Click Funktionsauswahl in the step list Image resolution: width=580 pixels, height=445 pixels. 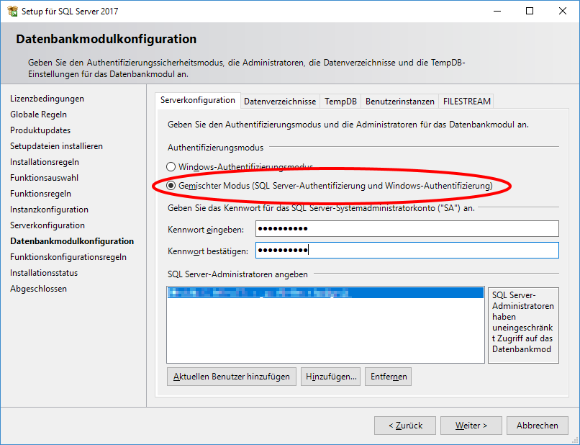[x=45, y=178]
